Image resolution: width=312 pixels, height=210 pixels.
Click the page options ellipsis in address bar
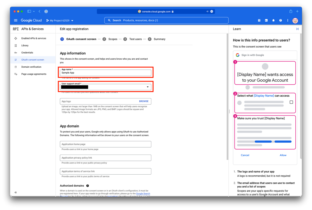[212, 11]
